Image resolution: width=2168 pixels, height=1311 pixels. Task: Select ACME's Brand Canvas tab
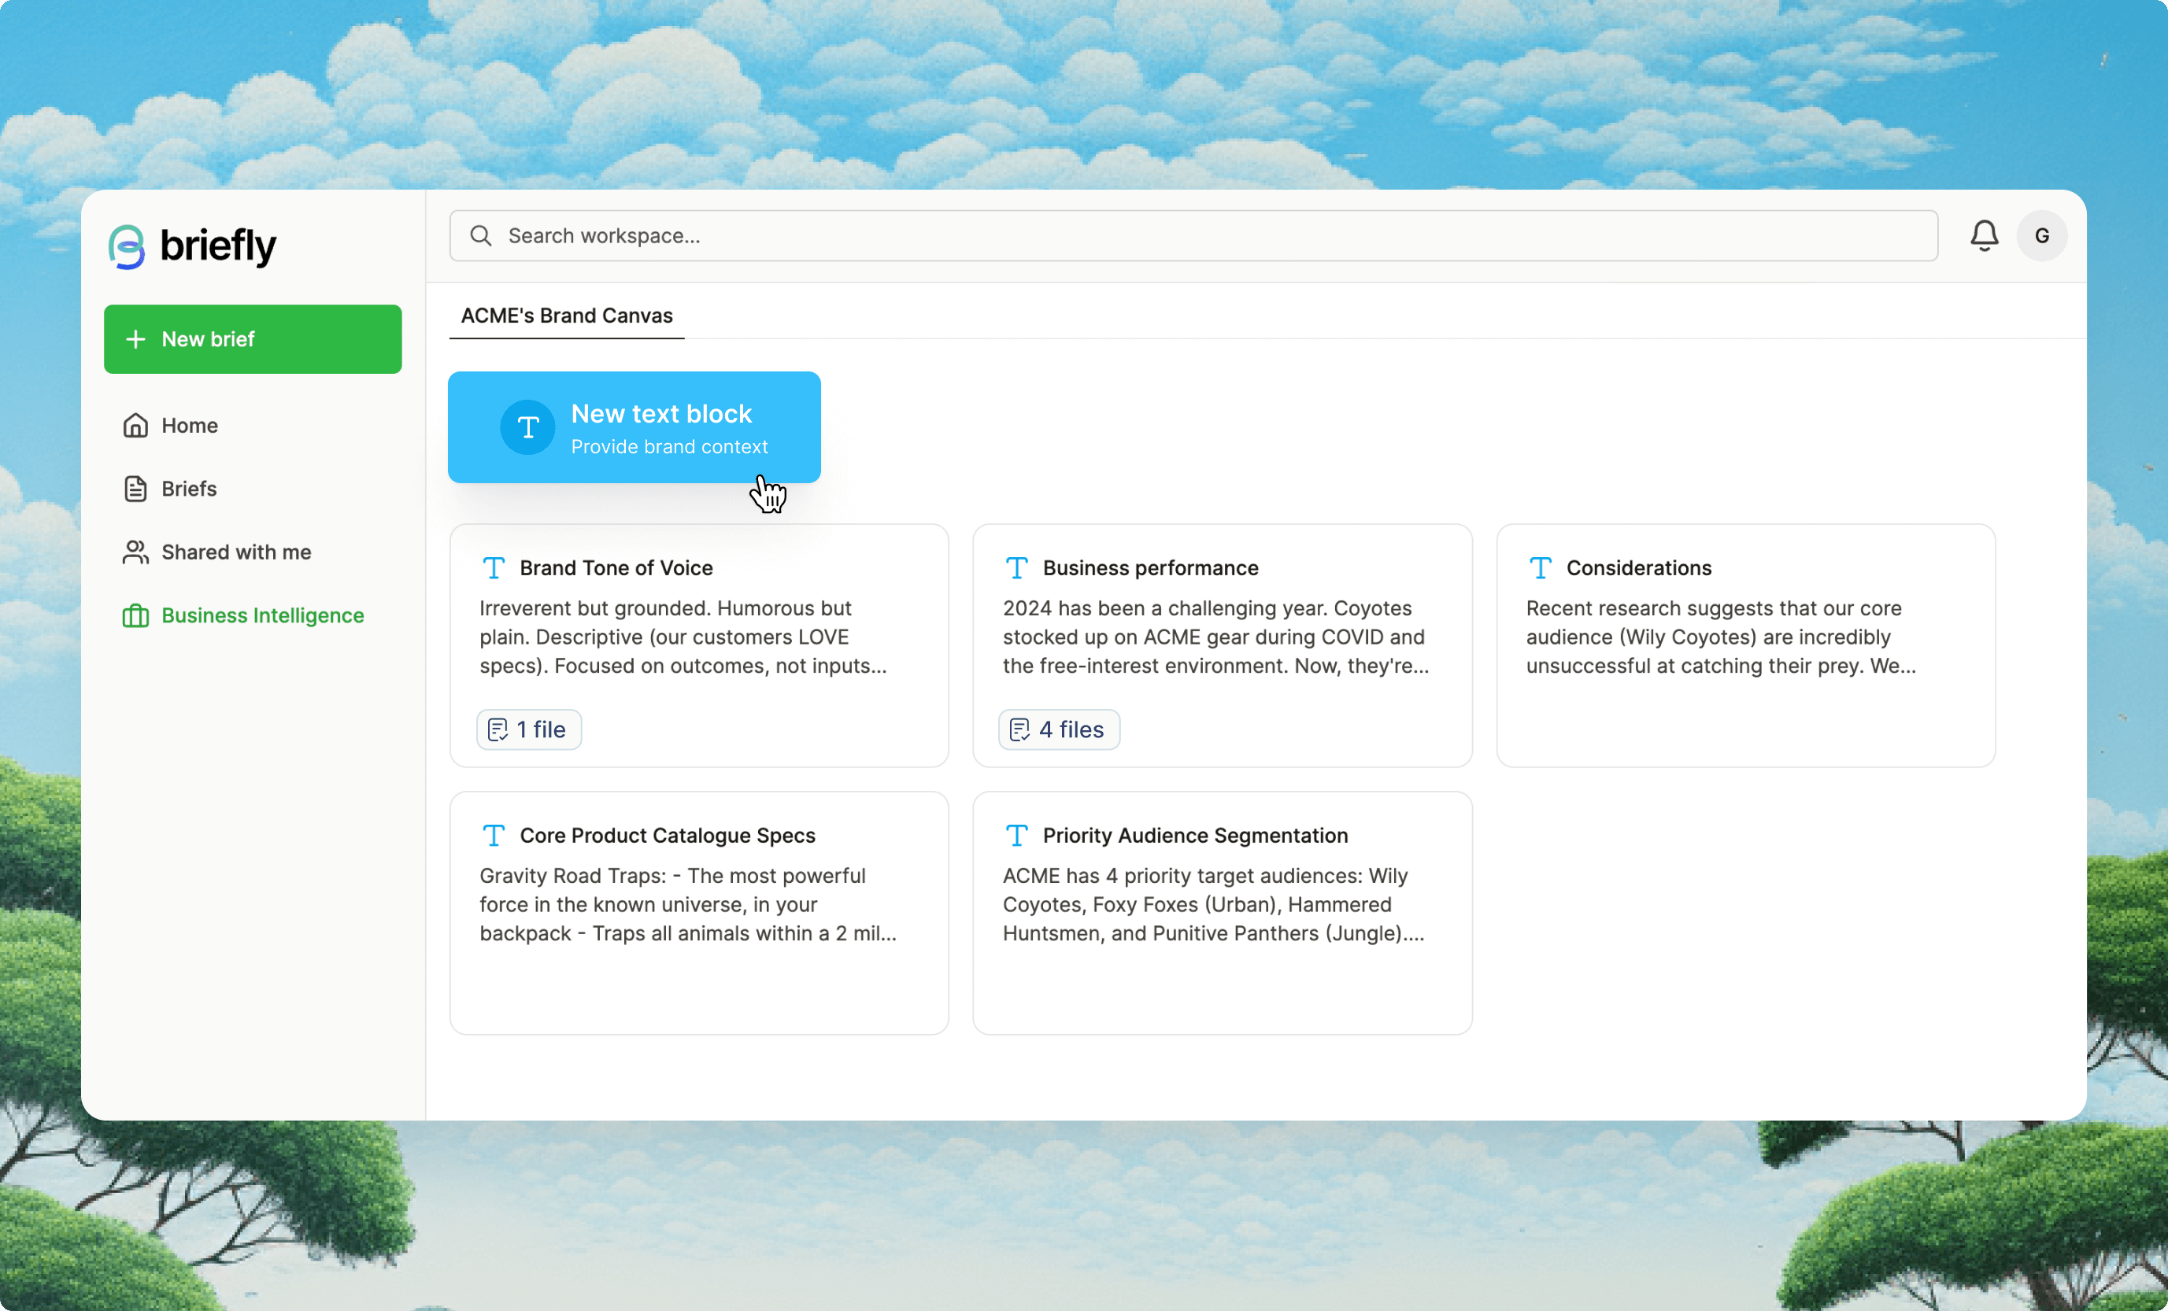click(567, 316)
